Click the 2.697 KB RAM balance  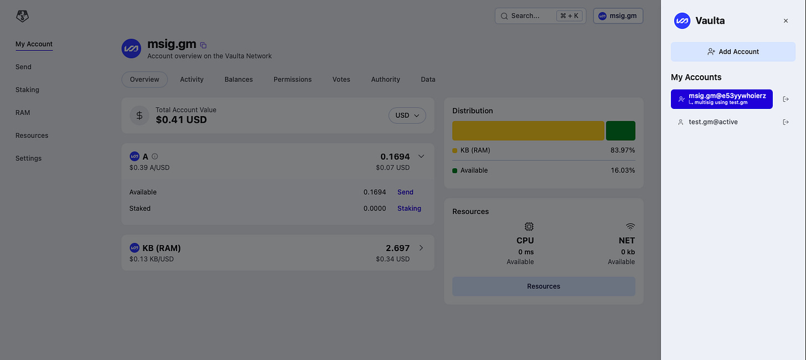click(398, 248)
